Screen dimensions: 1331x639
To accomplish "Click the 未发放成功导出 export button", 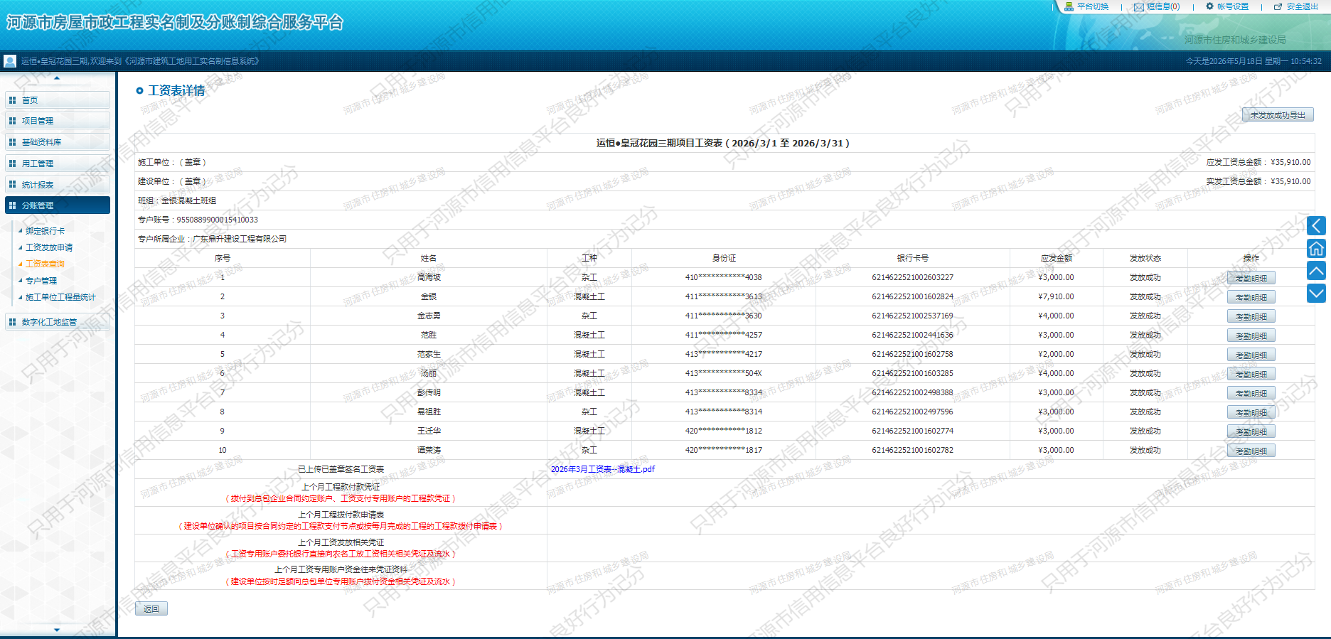I will click(1278, 114).
